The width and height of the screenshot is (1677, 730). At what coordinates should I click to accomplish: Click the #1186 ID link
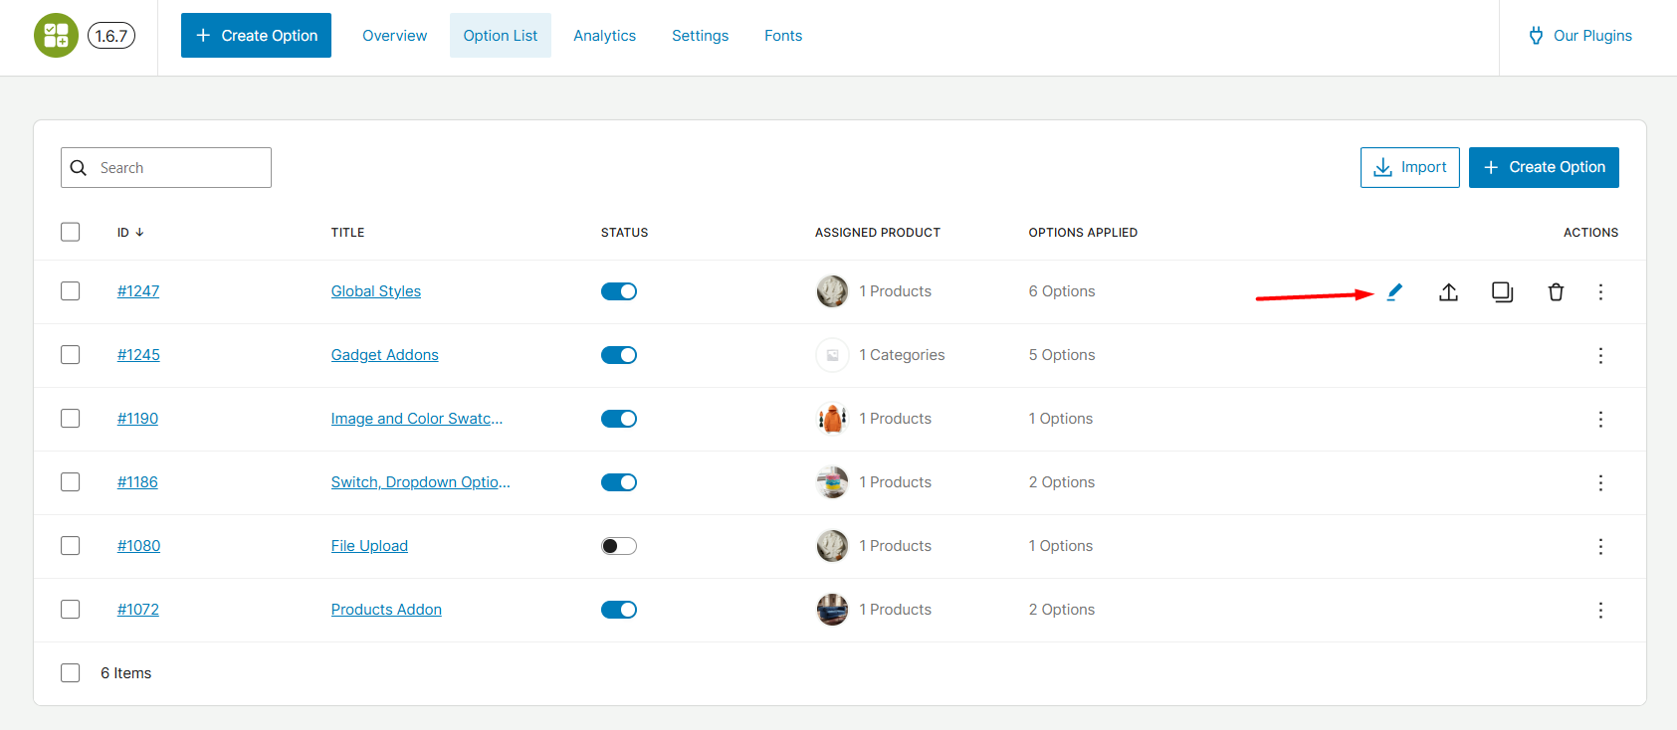click(137, 482)
